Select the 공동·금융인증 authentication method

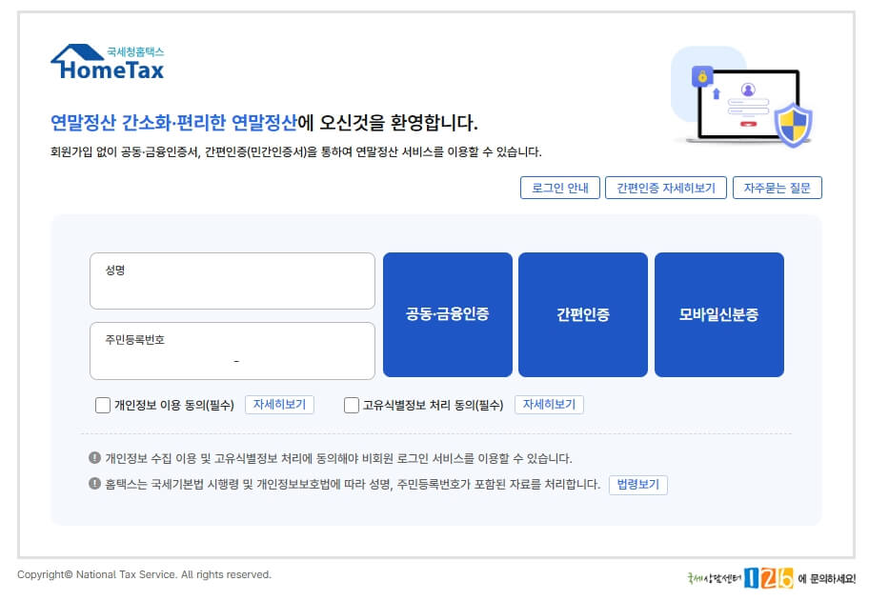447,314
